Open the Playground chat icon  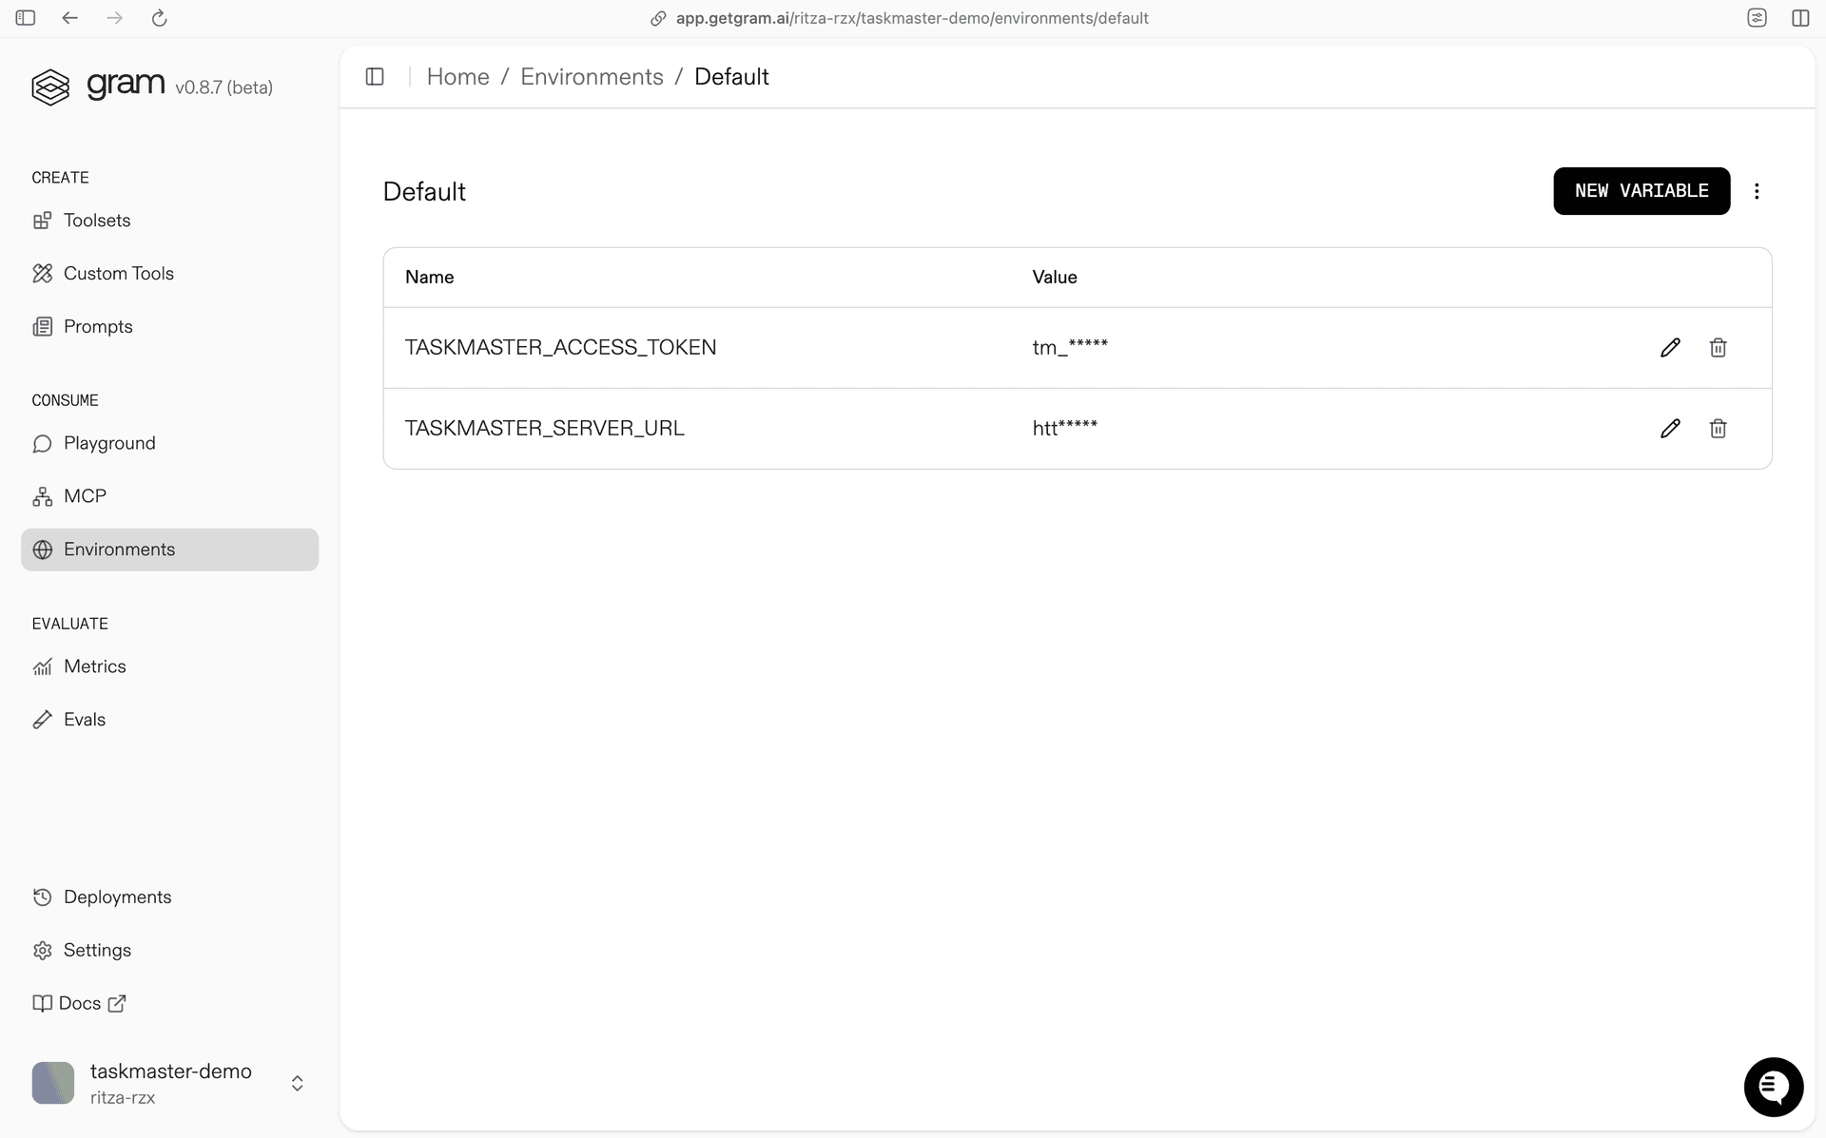(42, 443)
